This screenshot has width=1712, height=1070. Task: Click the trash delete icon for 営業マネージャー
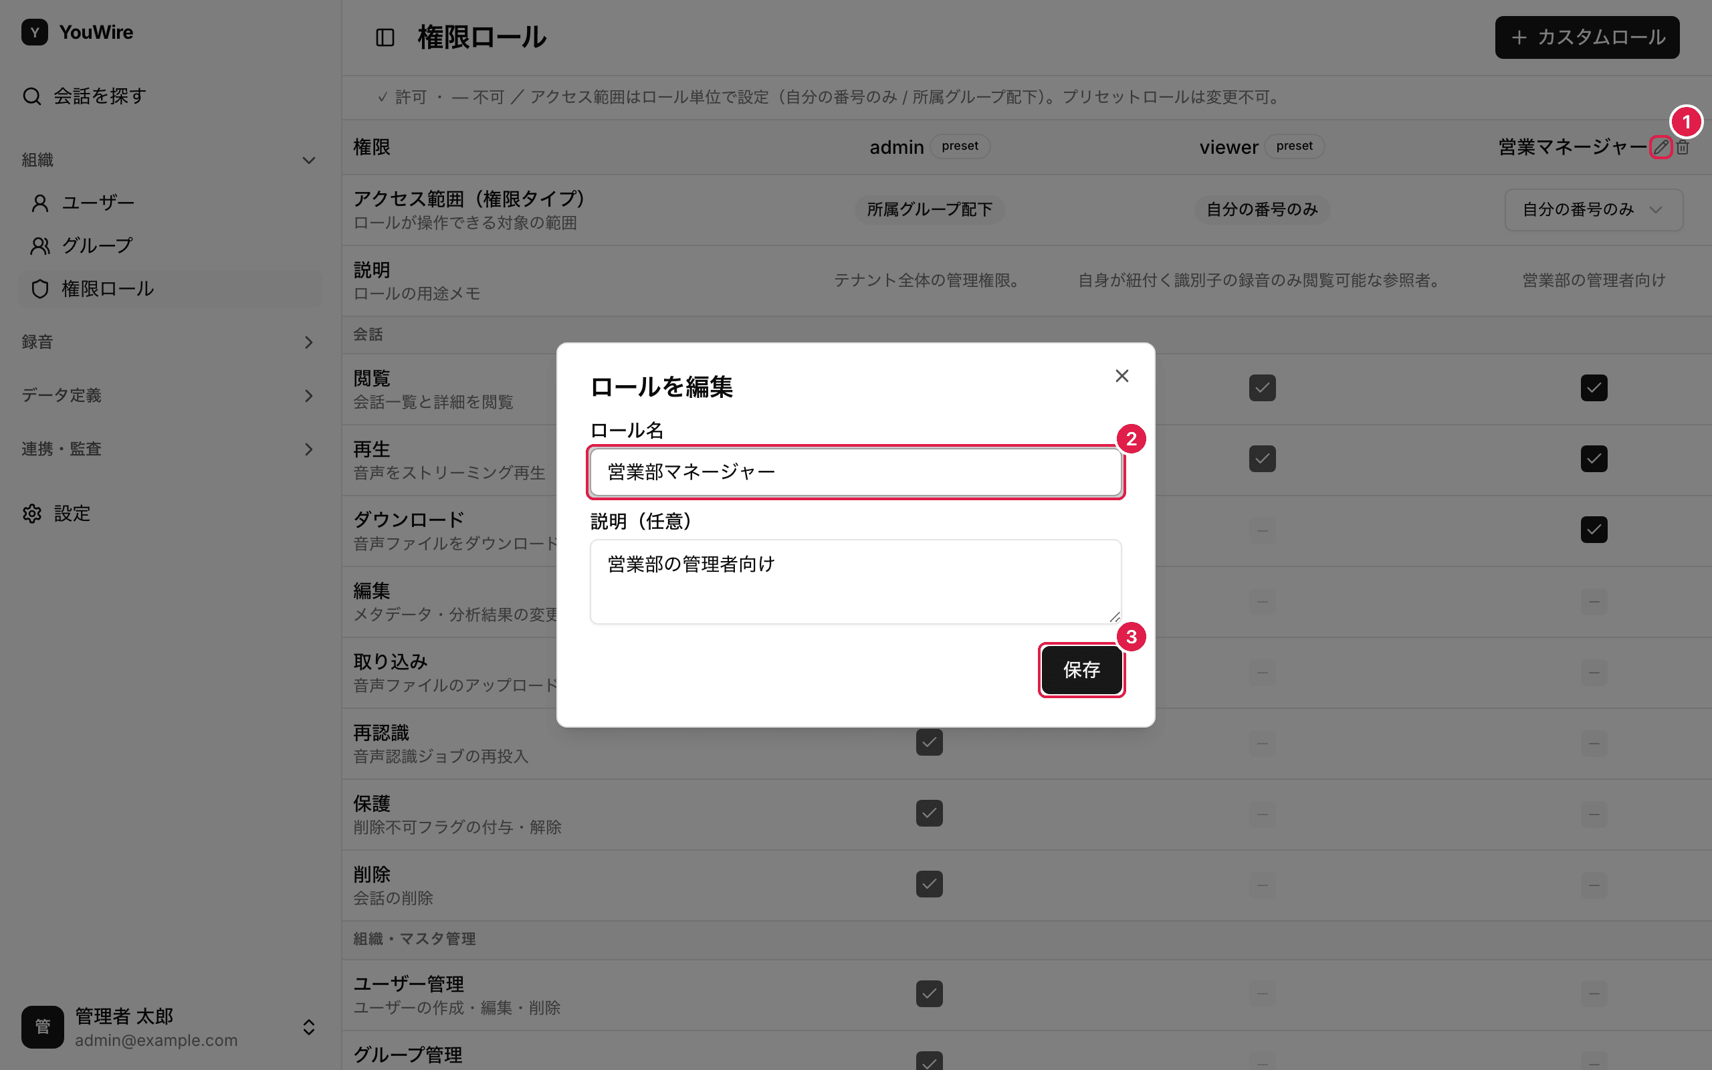[x=1683, y=147]
